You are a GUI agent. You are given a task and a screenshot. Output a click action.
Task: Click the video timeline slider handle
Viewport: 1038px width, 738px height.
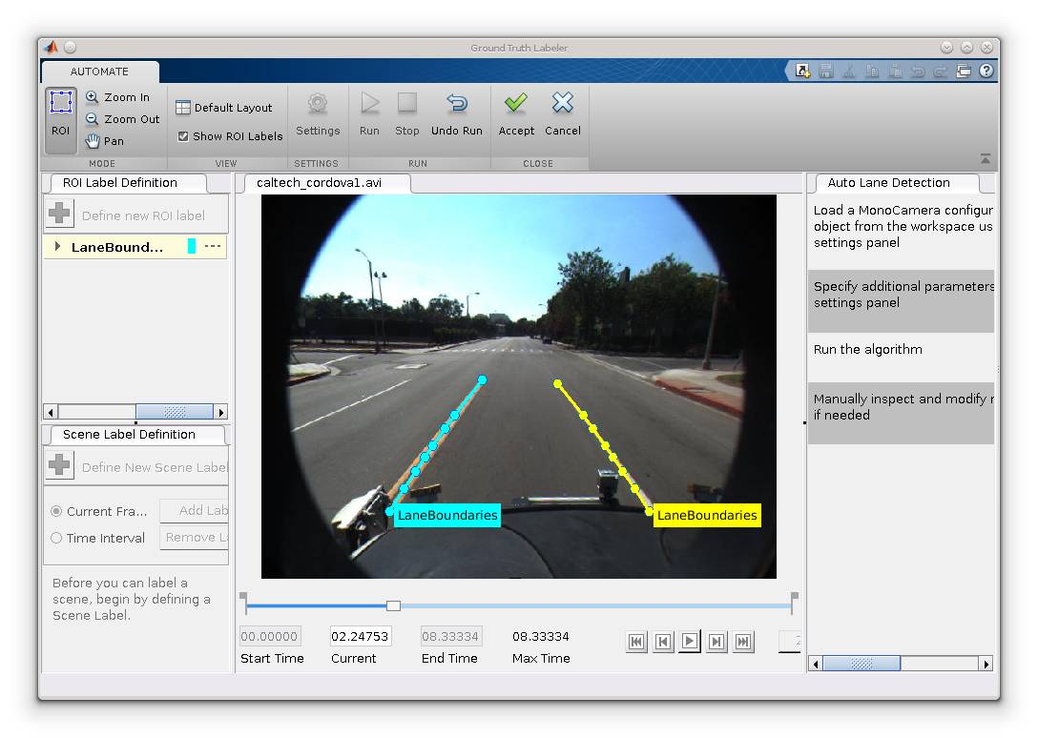point(393,605)
